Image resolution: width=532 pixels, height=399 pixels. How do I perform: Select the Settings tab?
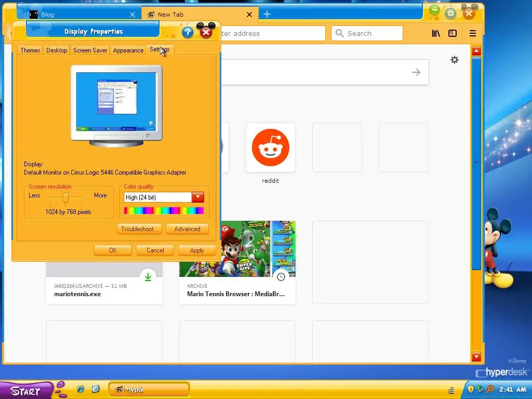(x=160, y=49)
